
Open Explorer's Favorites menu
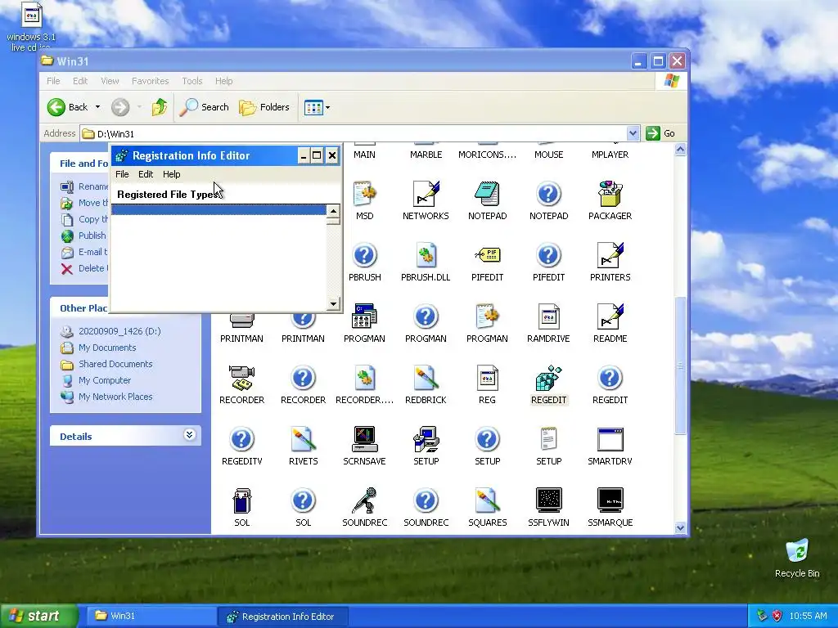(x=151, y=81)
